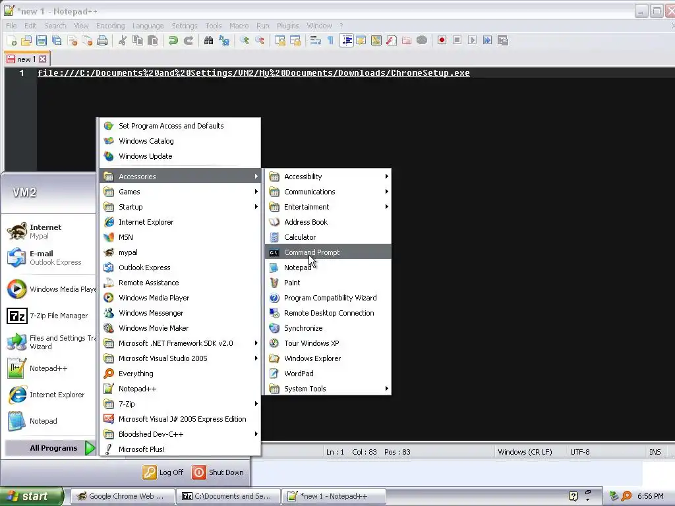Expand the Games submenu
The image size is (675, 506).
pos(180,192)
